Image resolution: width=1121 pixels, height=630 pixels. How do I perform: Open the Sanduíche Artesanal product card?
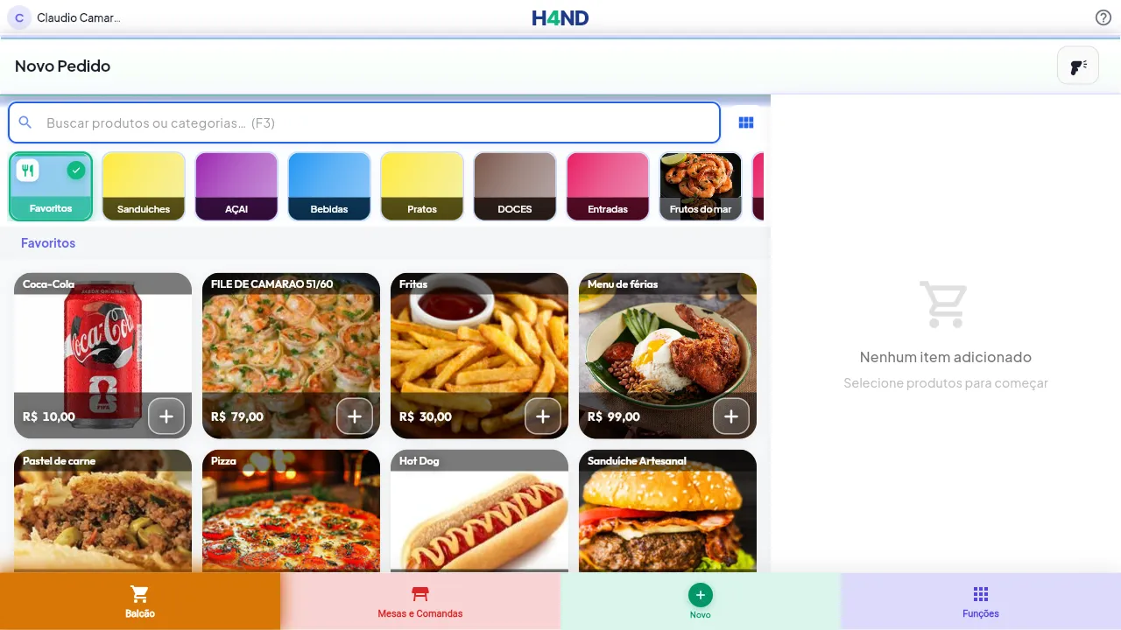[667, 512]
